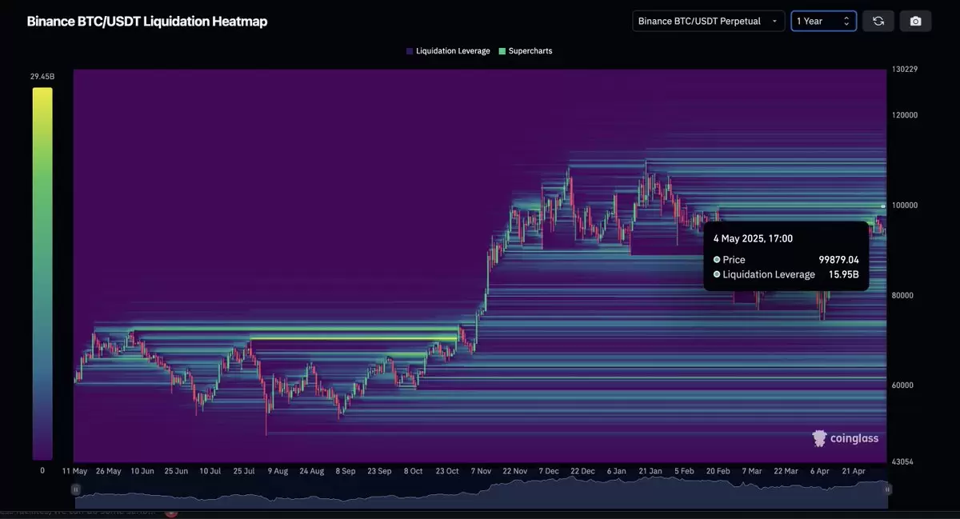Click the tooltip price value 99879.04

(x=838, y=260)
